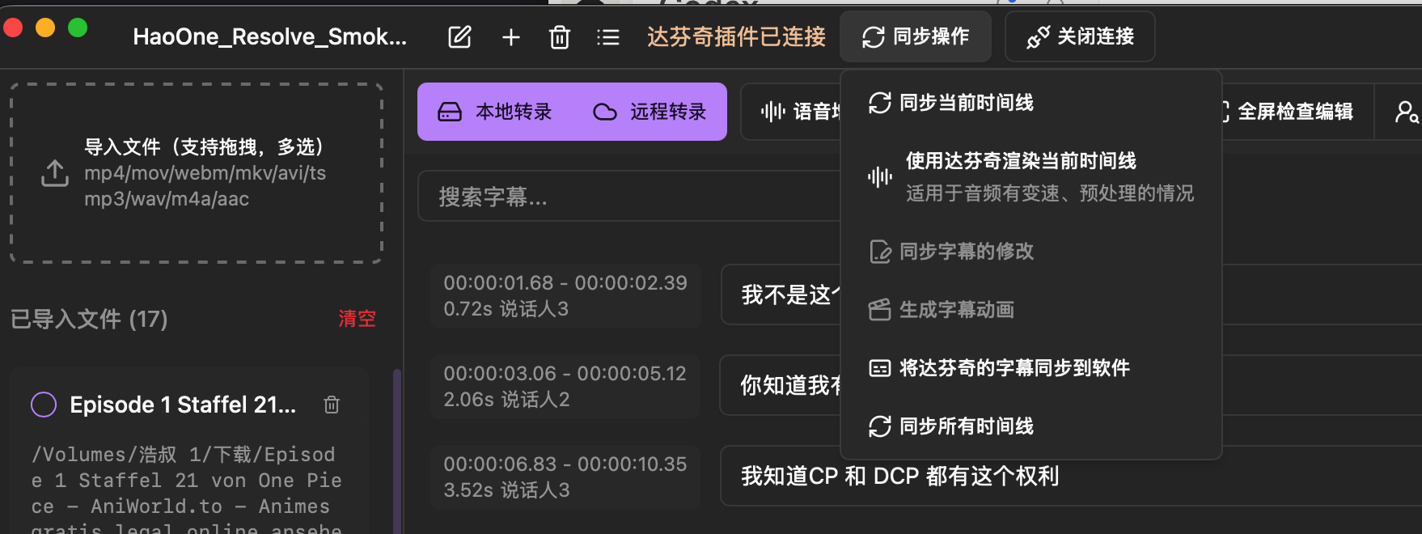Viewport: 1422px width, 534px height.
Task: Click the macOS green fullscreen window button
Action: (x=78, y=28)
